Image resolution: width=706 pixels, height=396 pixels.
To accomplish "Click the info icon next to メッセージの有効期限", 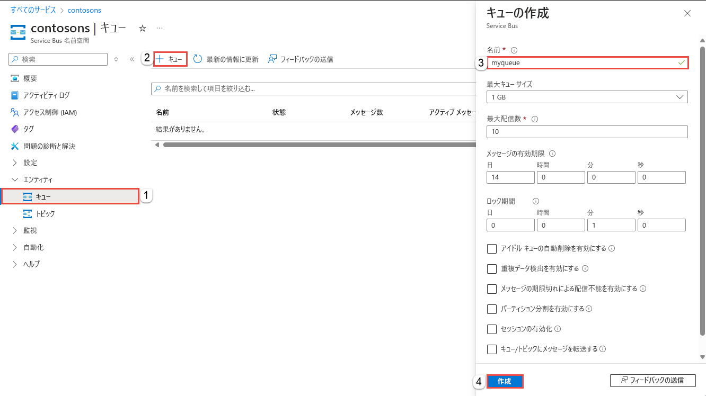I will [x=552, y=154].
